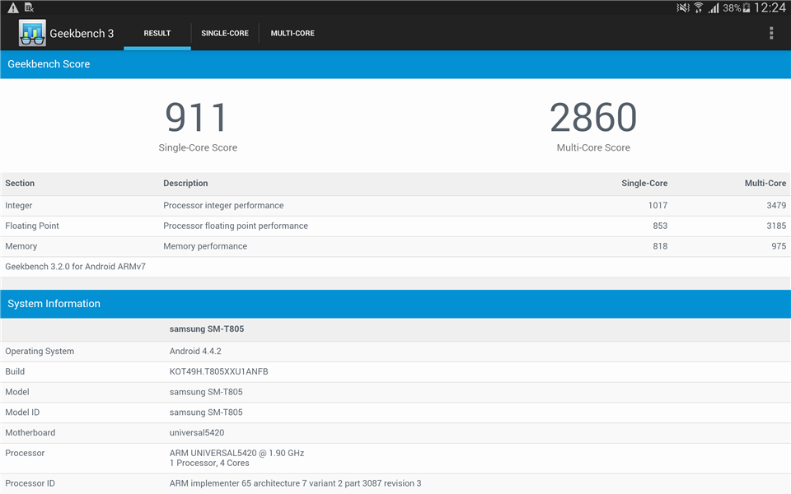Tap Floating Point multi-core value 3185

[x=776, y=226]
